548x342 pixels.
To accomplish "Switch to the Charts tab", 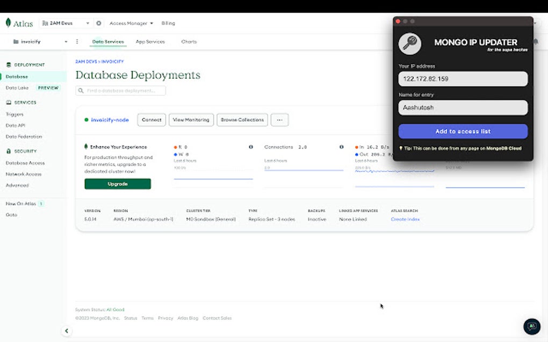I will coord(189,42).
